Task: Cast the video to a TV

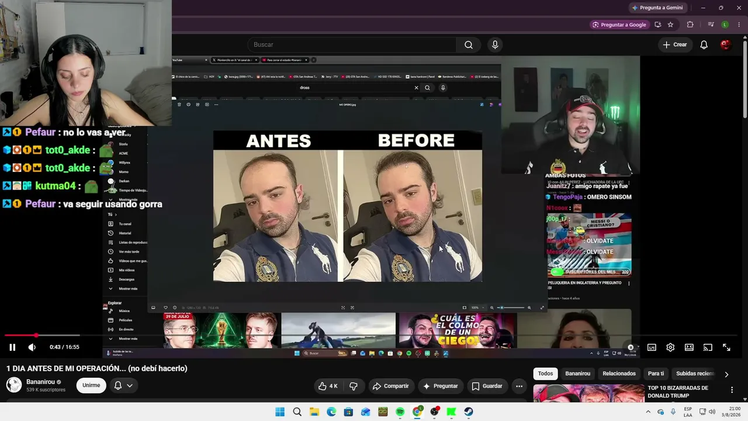Action: 708,347
